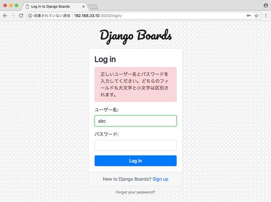Click the パスワード: label
The width and height of the screenshot is (271, 202).
point(107,134)
